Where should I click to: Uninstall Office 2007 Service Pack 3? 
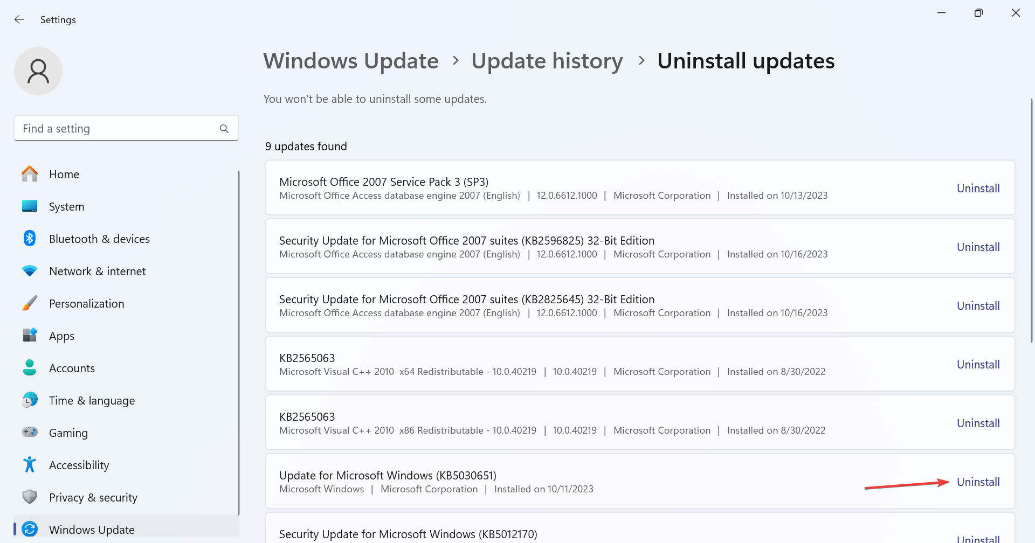coord(978,189)
